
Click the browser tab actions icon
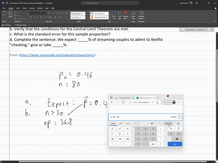(111, 98)
